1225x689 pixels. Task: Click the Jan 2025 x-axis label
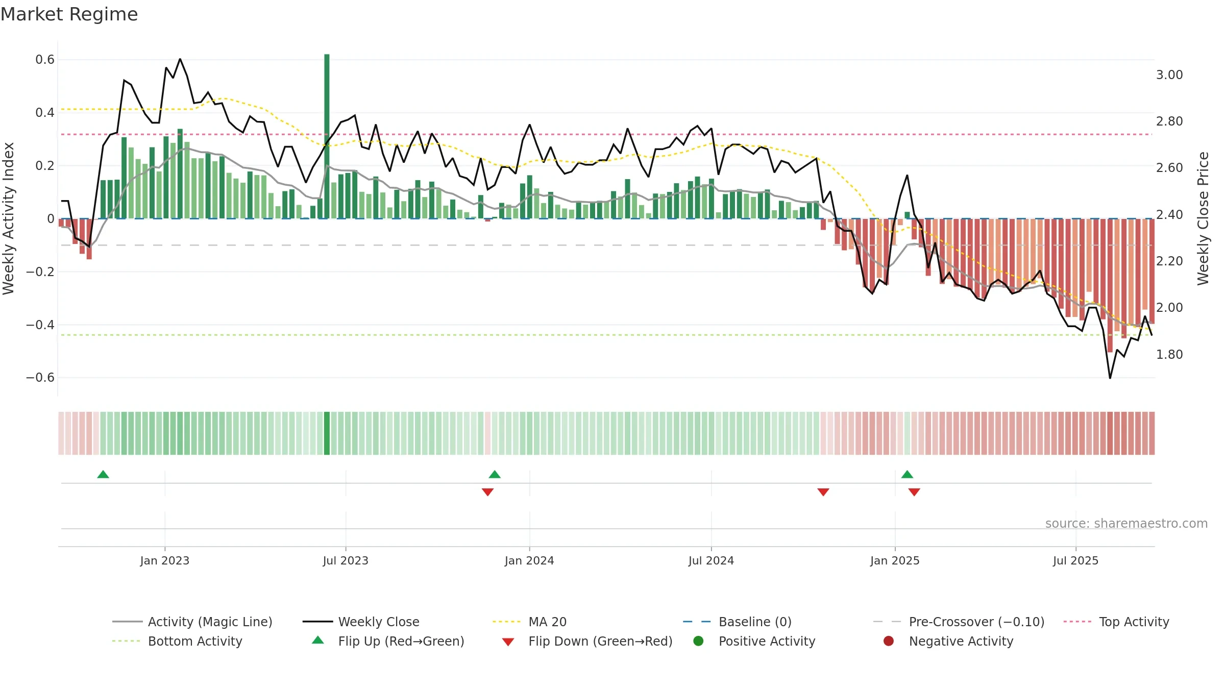click(895, 561)
